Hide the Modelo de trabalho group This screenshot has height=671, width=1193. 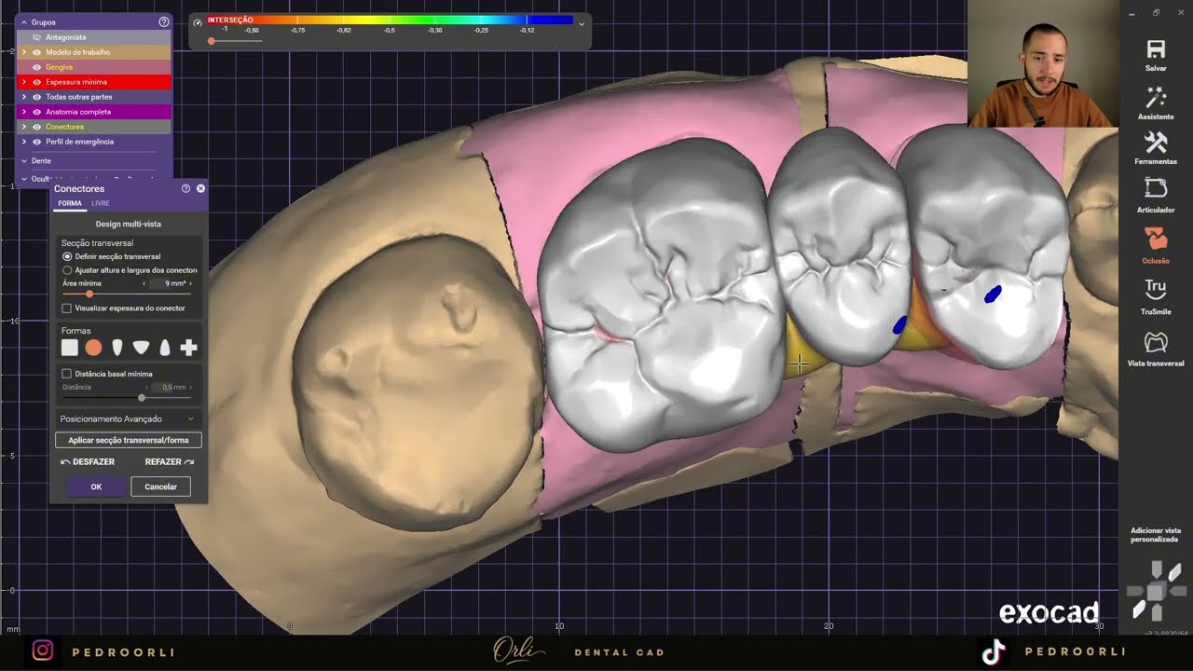pyautogui.click(x=36, y=52)
